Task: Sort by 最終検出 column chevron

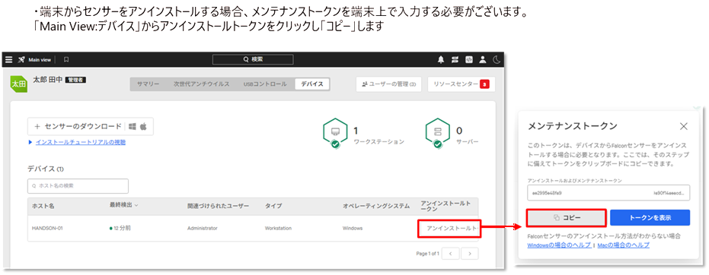Action: [x=136, y=205]
